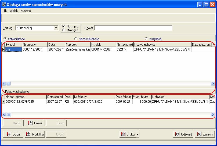This screenshot has width=217, height=146.
Task: Click the Nr. dok. column header
Action: (103, 45)
